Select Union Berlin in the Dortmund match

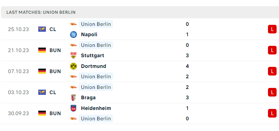click(x=96, y=77)
